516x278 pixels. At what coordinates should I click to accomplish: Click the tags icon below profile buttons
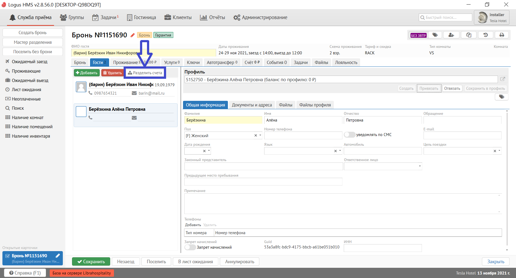tap(501, 97)
